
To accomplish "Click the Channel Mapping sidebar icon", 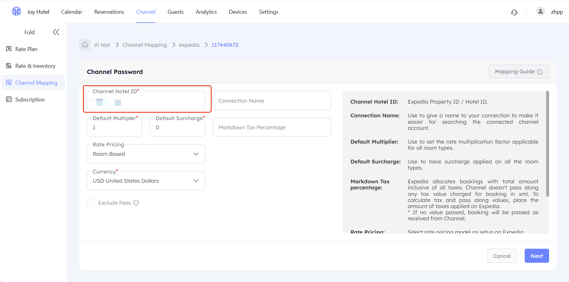I will 9,82.
